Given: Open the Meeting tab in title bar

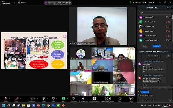Looking at the screenshot, I should [22, 3].
